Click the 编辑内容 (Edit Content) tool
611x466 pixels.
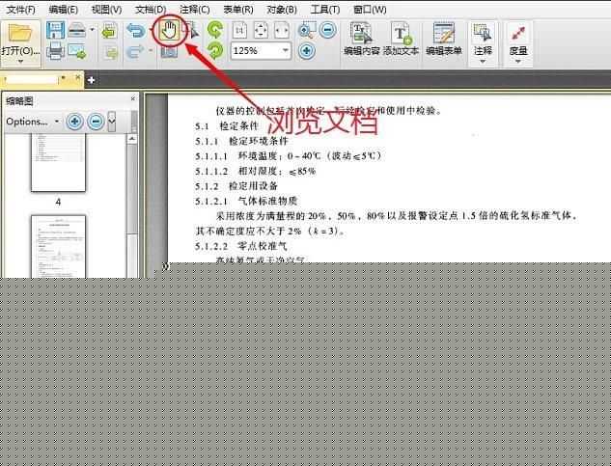362,39
